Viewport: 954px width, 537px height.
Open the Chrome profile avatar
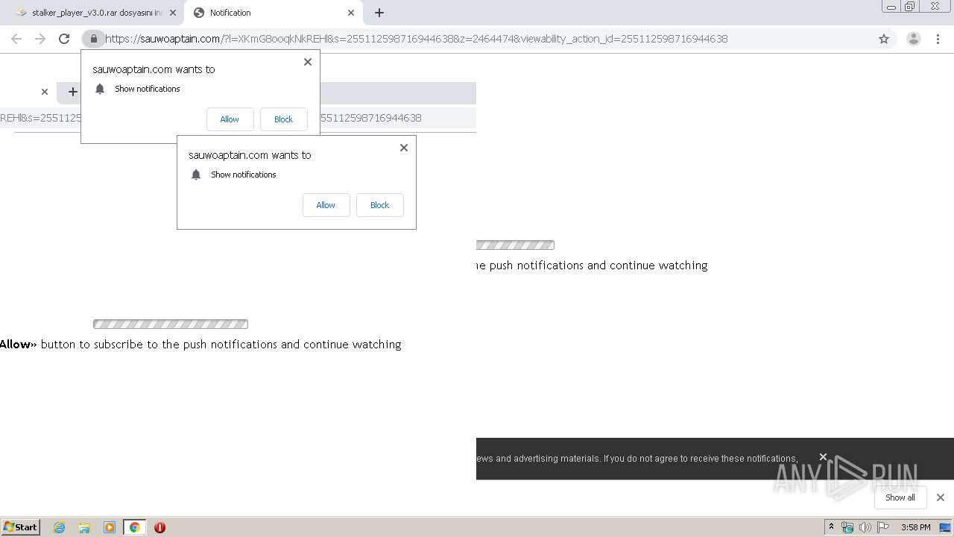pos(914,39)
